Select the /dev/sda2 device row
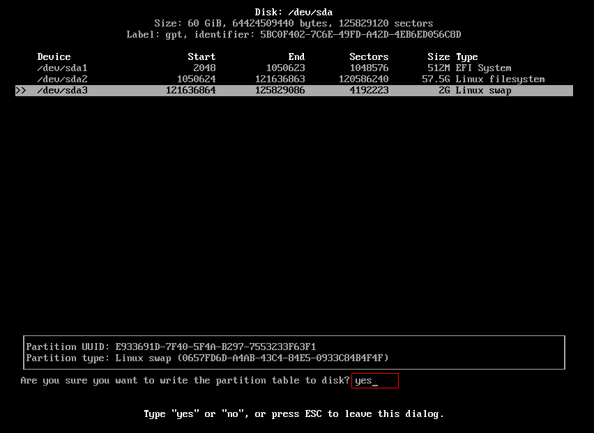 294,79
